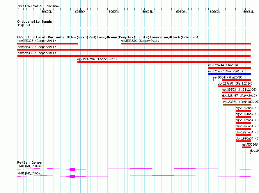The image size is (259, 193).
Task: Click the magenta exon block of NR_030691
Action: tap(72, 177)
